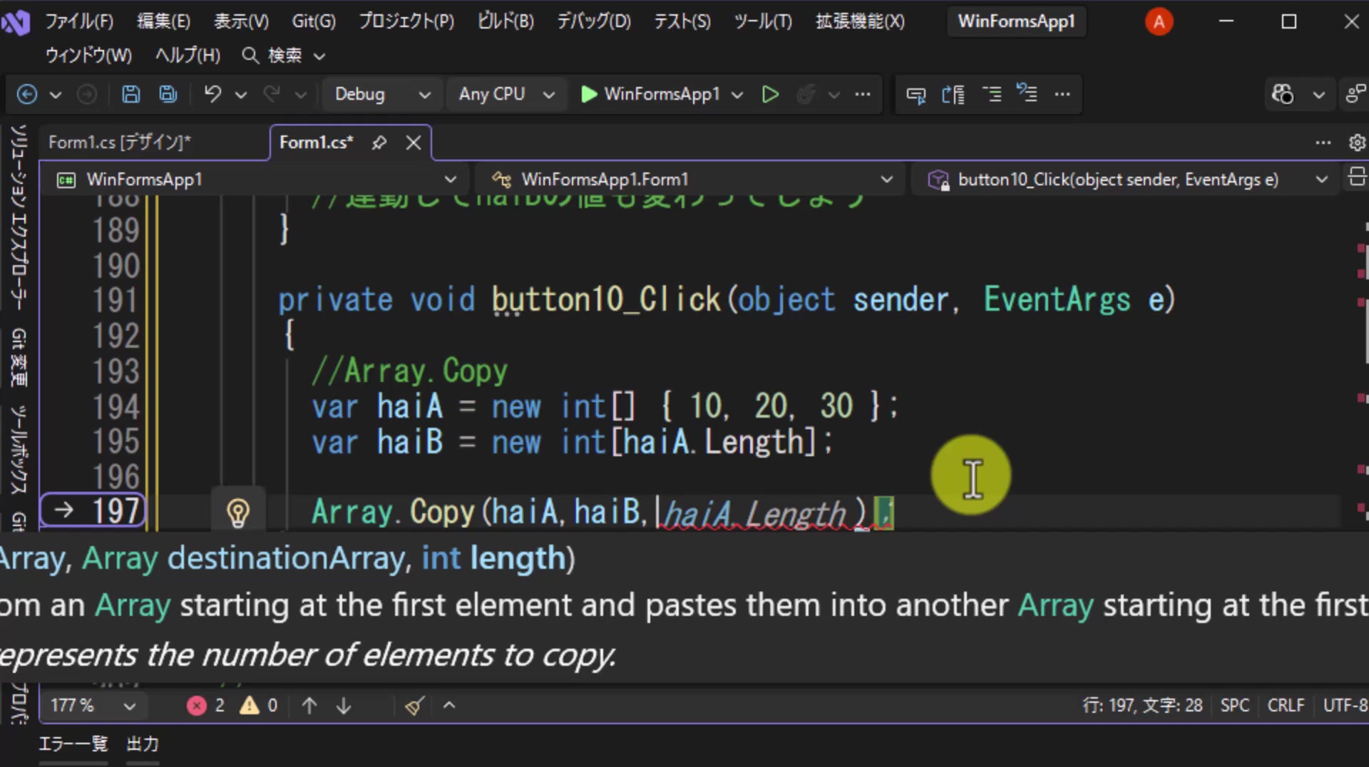Go to the next issue down arrow
The width and height of the screenshot is (1369, 767).
point(344,706)
